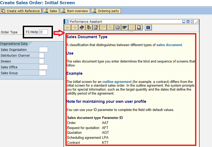Viewport: 212px width, 147px height.
Task: Open the glossary open-book icon
Action: click(118, 28)
